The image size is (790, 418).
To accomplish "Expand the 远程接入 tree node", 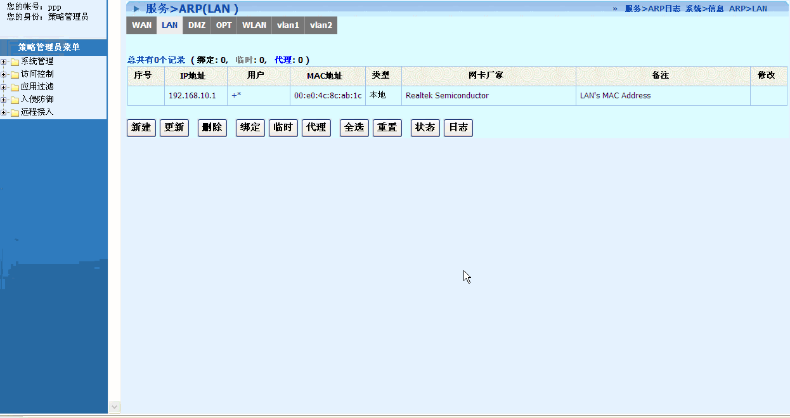I will tap(4, 112).
